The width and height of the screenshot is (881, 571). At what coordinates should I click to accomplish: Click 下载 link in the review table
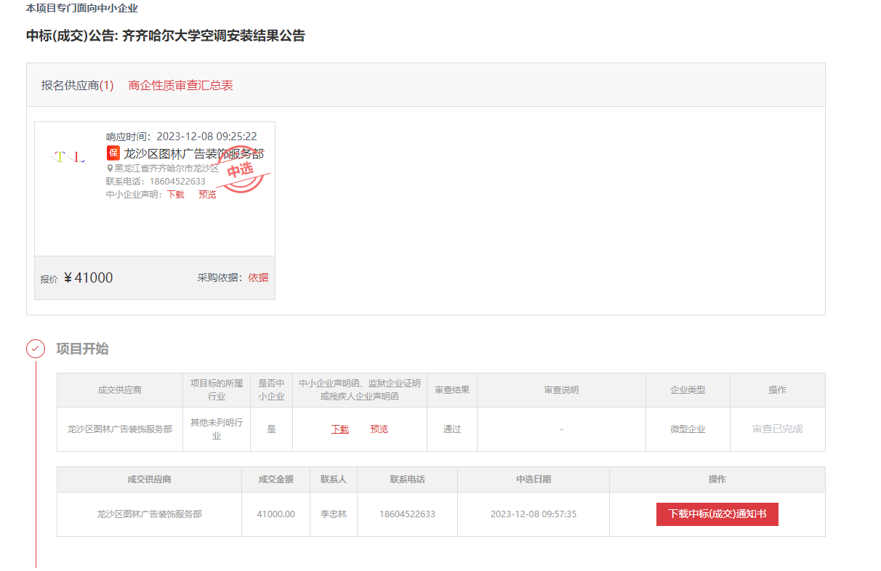coord(339,429)
